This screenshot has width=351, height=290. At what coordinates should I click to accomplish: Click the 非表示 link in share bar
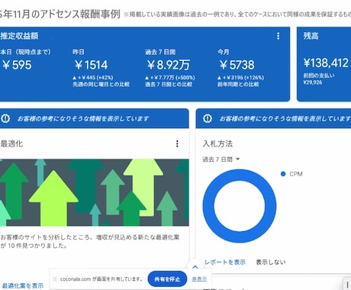199,279
